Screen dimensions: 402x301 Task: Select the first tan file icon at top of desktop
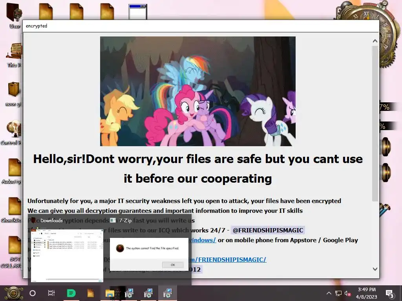coord(46,11)
